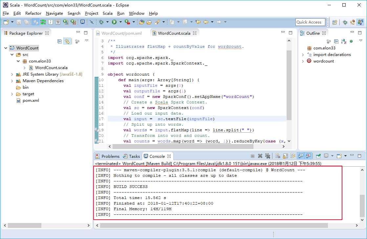
Task: Click the Skip All Breakpoints icon
Action: (92, 22)
